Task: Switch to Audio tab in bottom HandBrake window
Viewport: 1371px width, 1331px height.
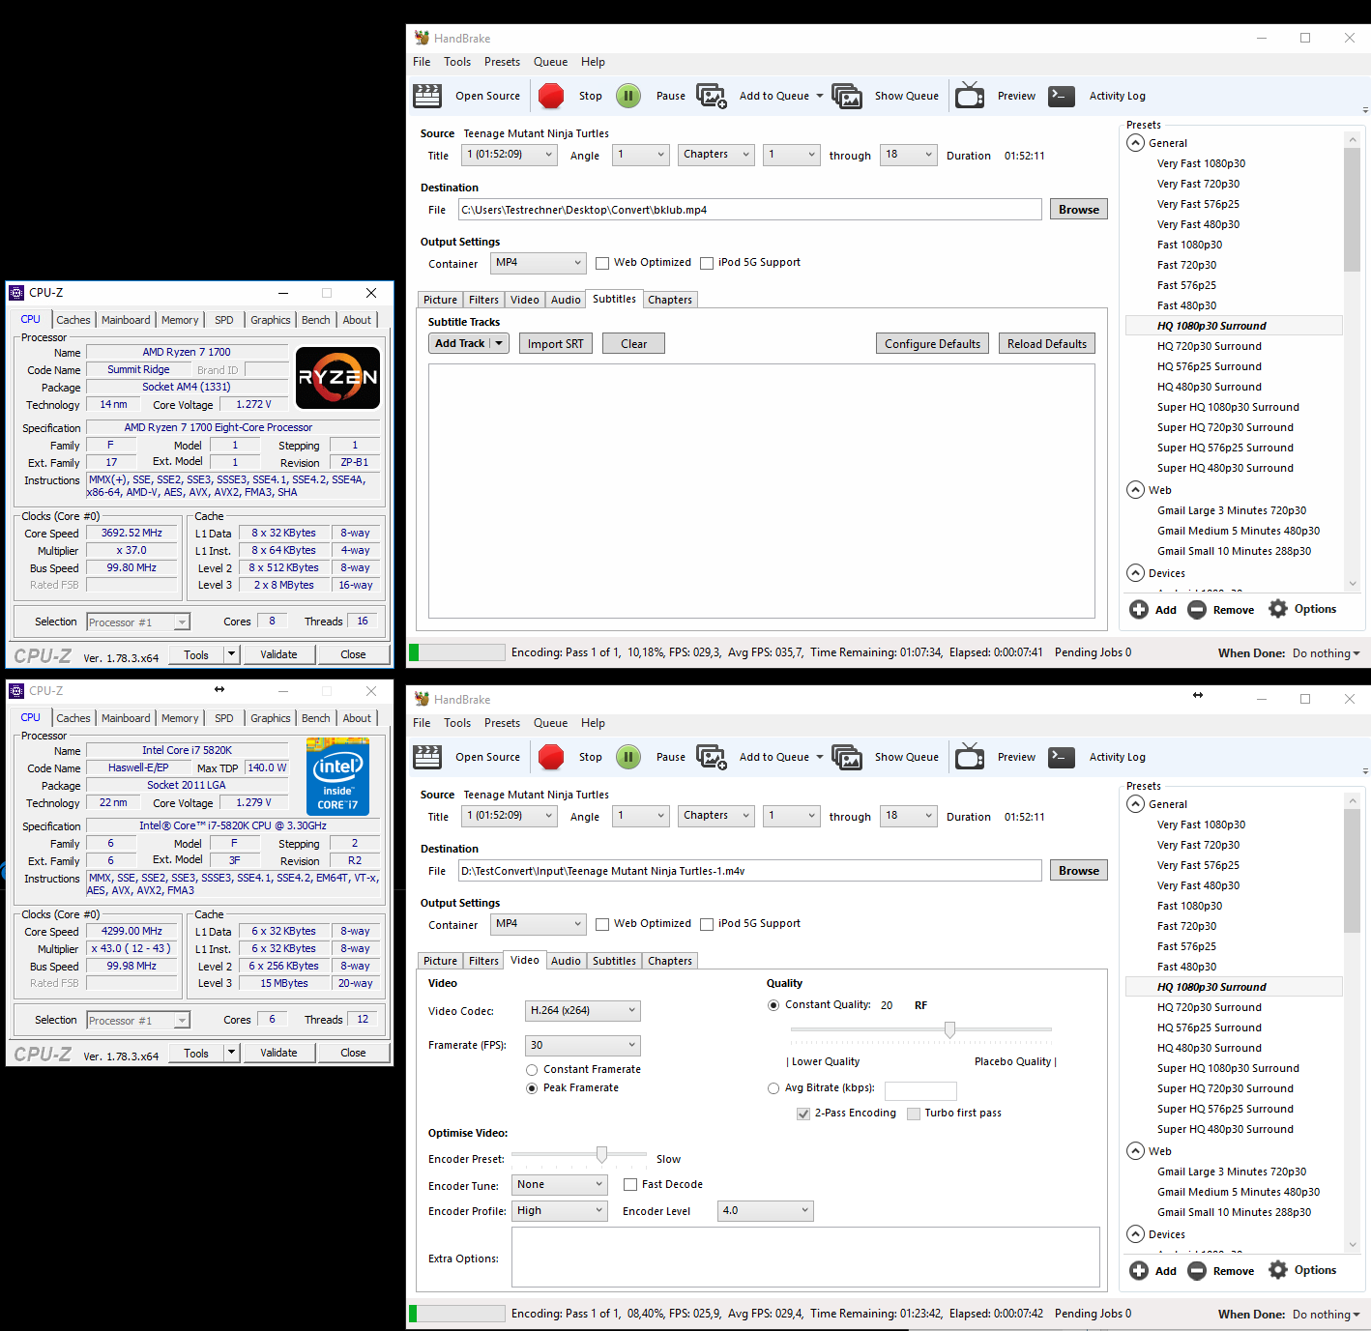Action: click(x=566, y=961)
